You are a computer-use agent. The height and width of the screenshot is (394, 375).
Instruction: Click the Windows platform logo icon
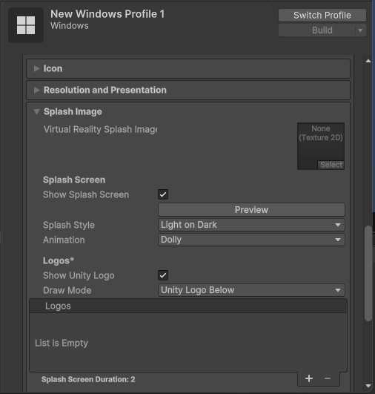click(x=26, y=25)
